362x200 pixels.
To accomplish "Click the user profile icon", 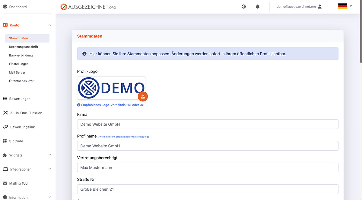I will pos(320,7).
